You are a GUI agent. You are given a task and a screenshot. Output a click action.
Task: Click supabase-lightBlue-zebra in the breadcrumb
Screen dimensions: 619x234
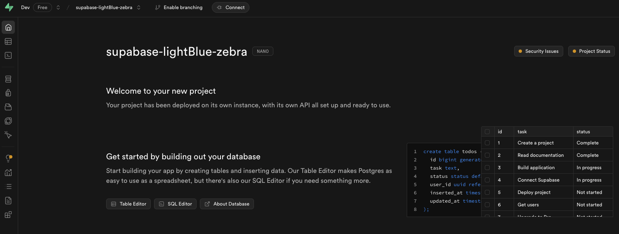[x=104, y=7]
